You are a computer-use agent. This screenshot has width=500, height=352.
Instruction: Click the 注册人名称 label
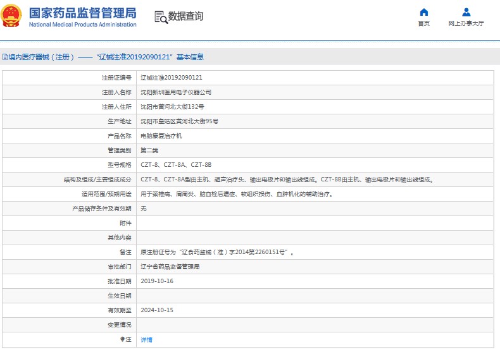[116, 92]
